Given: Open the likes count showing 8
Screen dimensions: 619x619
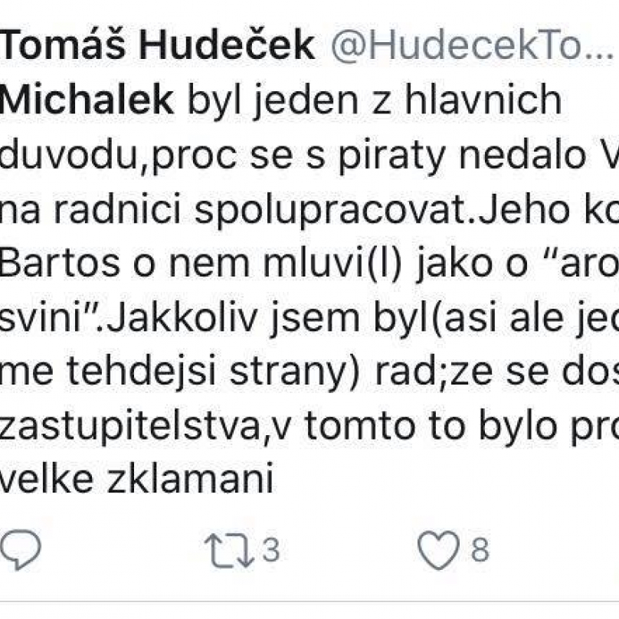Looking at the screenshot, I should pos(480,550).
